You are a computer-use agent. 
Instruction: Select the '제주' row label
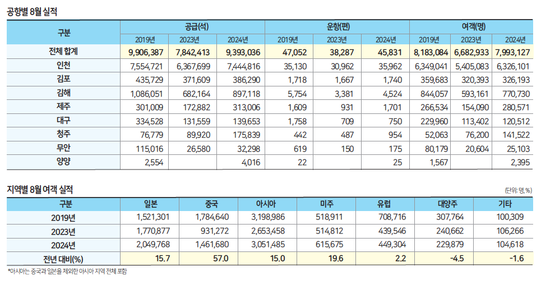click(63, 107)
